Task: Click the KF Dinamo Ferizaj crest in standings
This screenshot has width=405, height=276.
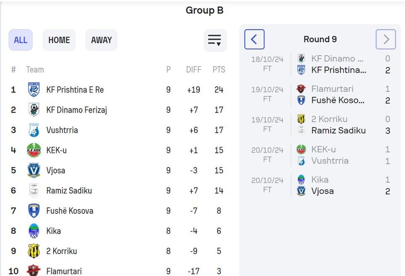Action: [34, 110]
